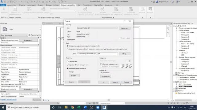Open Zoom from taskbar

pyautogui.click(x=98, y=107)
